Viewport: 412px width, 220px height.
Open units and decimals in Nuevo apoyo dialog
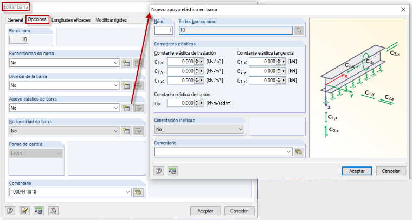(x=172, y=171)
